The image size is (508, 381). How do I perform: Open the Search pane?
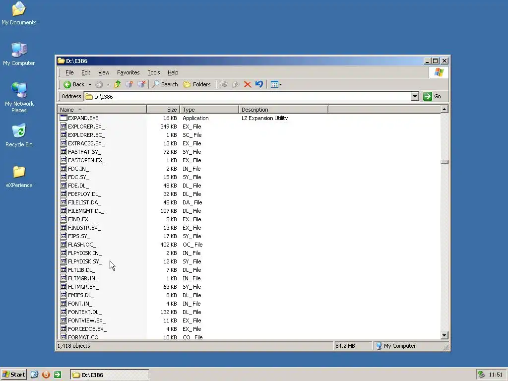(x=165, y=84)
